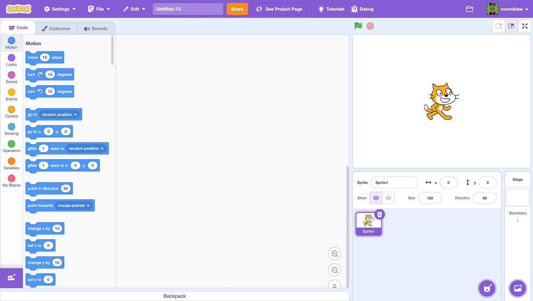Select the Operators block category

(x=11, y=146)
